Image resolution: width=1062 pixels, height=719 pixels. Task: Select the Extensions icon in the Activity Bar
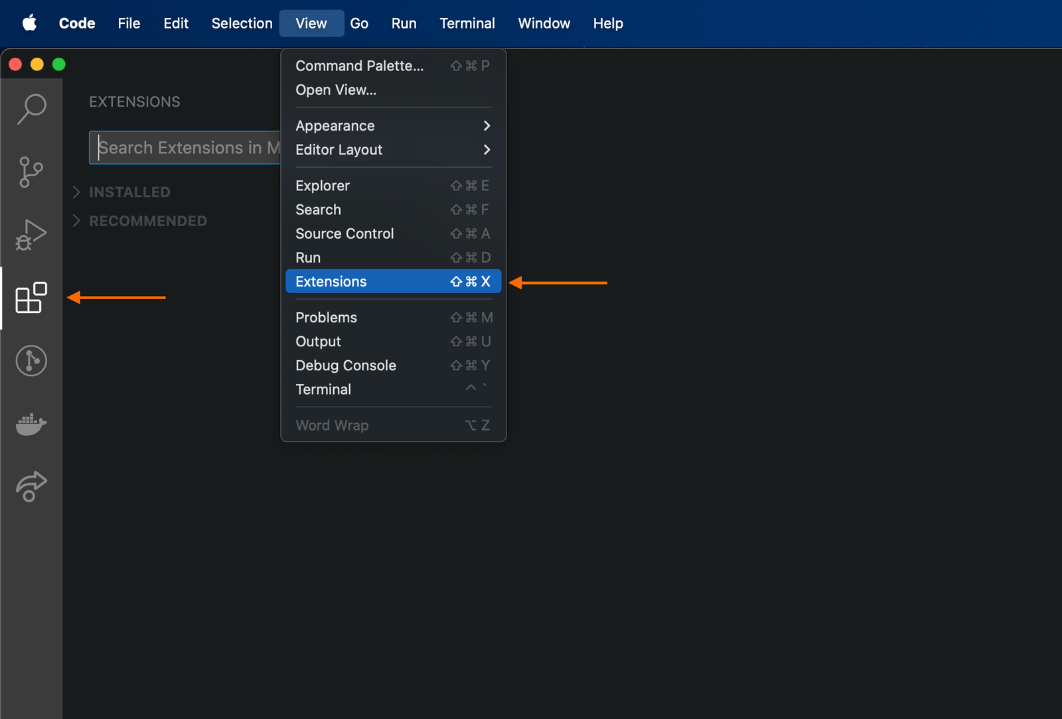pyautogui.click(x=31, y=298)
